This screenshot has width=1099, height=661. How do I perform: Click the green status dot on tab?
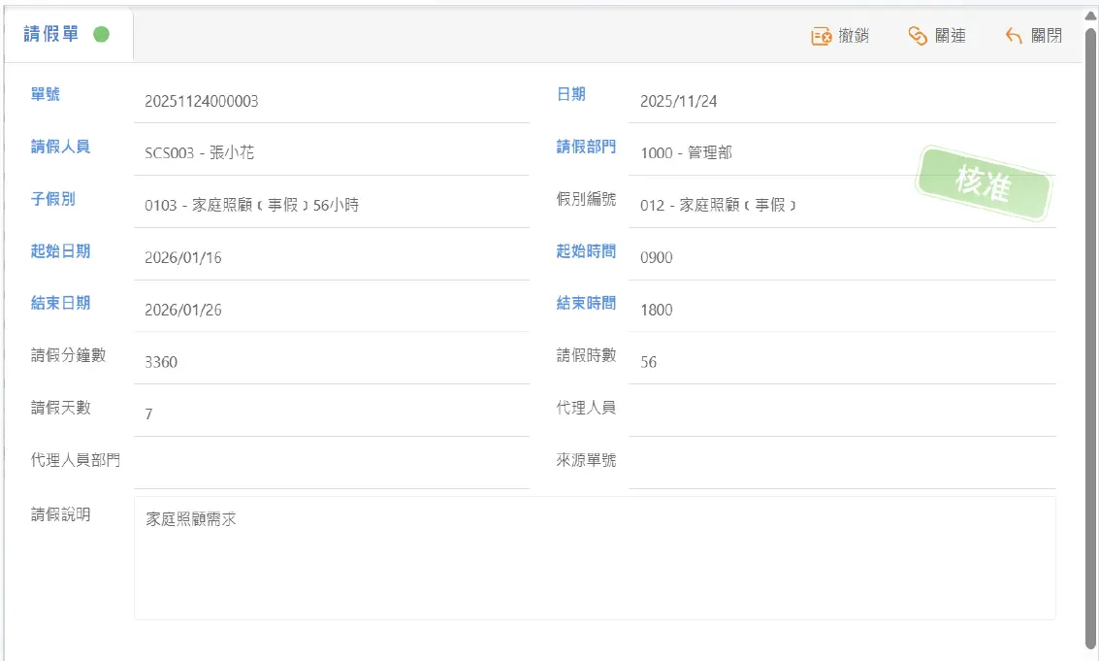click(x=101, y=35)
